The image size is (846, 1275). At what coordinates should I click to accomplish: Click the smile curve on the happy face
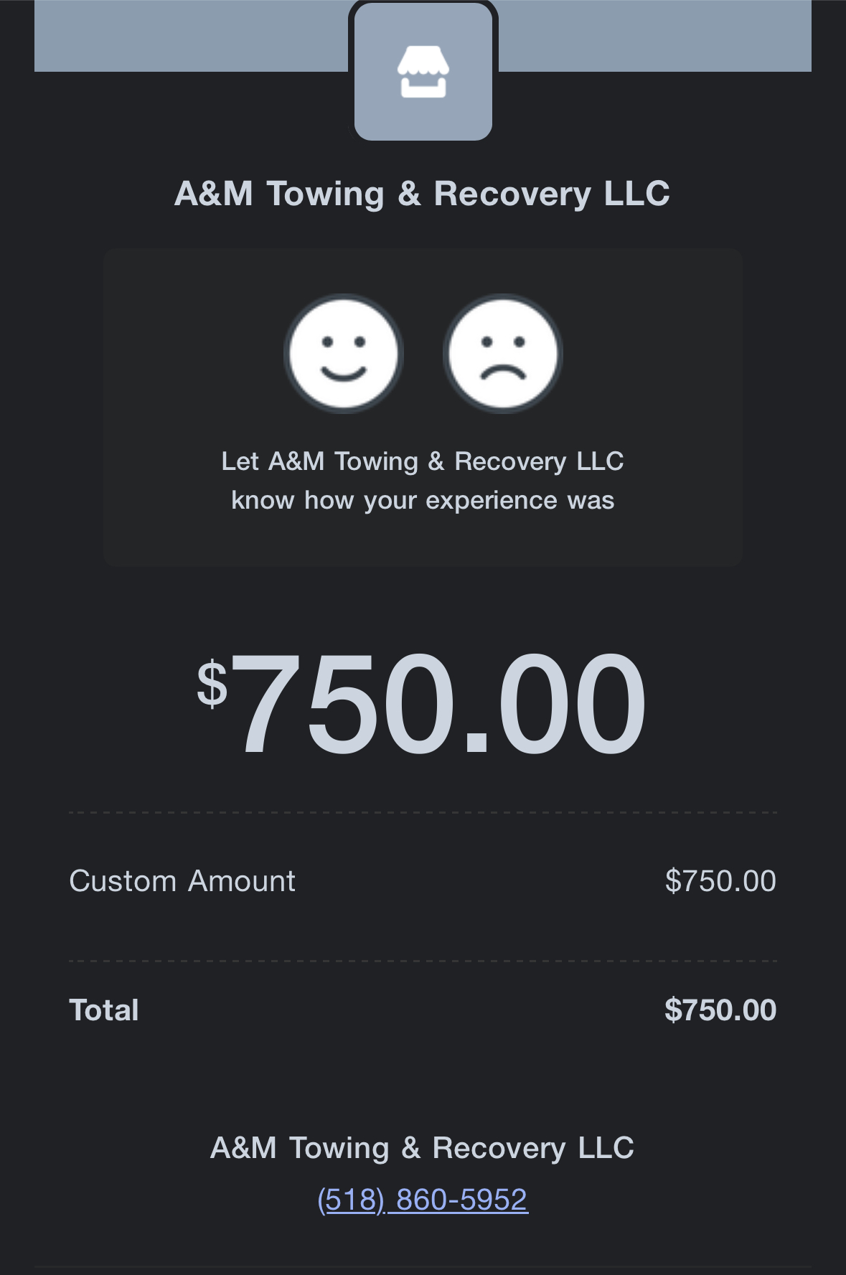click(x=343, y=373)
